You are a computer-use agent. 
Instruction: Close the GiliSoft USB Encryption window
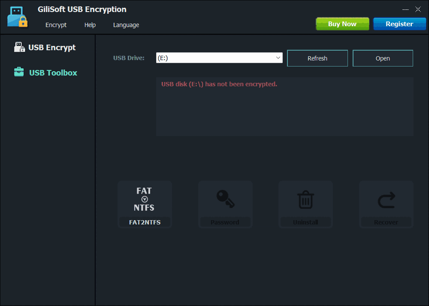pos(418,9)
